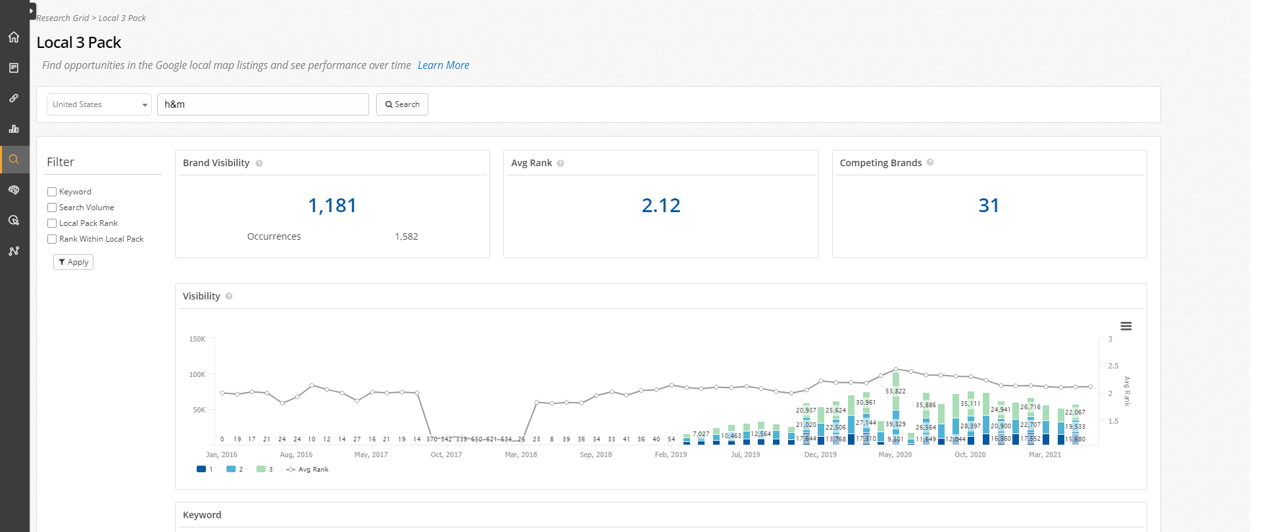Image resolution: width=1263 pixels, height=532 pixels.
Task: Expand the collapsed sidebar arrow
Action: click(x=32, y=11)
